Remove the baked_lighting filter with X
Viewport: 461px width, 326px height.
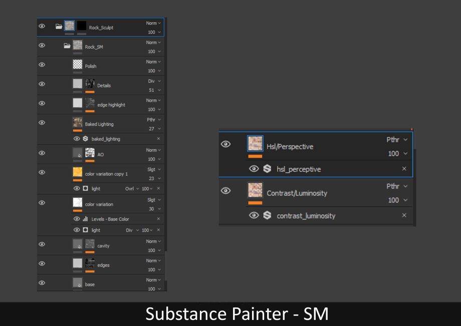[158, 138]
